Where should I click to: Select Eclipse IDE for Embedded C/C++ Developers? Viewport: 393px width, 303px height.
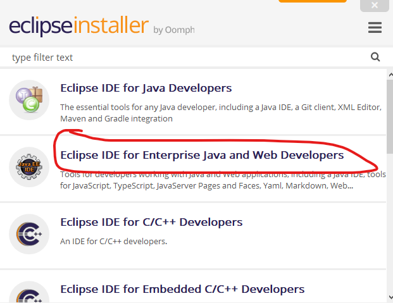click(x=182, y=289)
